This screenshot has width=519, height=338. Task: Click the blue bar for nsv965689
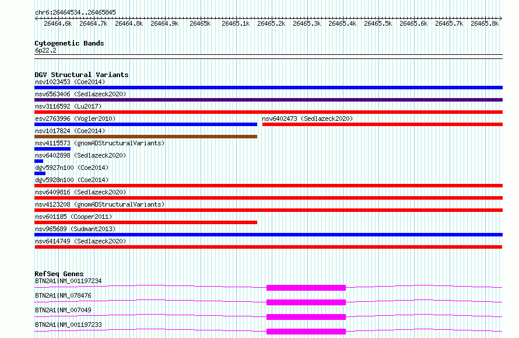pos(268,235)
